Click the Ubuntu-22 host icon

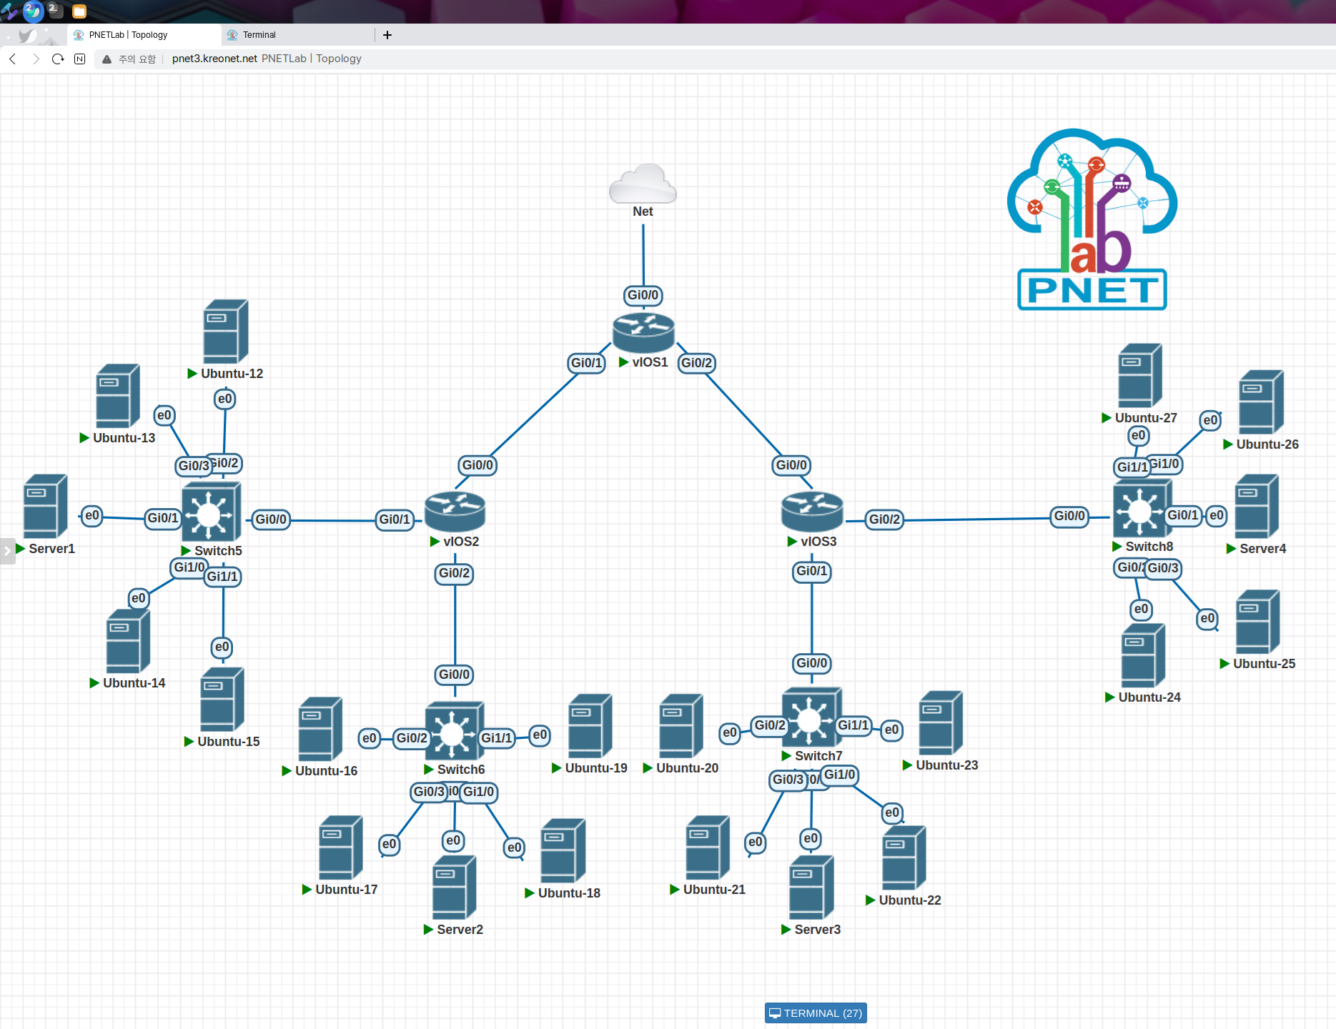(904, 857)
